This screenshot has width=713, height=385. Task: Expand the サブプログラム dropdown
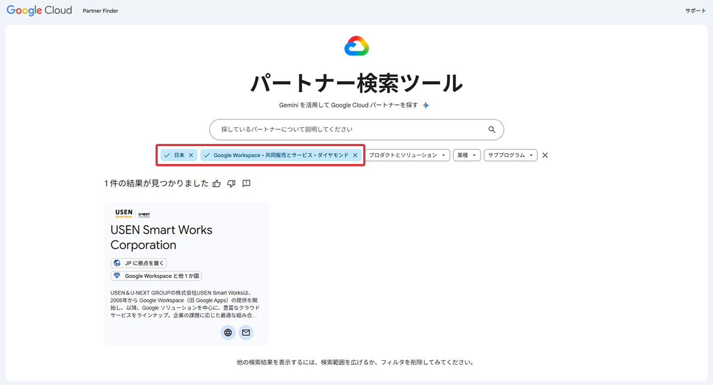(x=511, y=155)
